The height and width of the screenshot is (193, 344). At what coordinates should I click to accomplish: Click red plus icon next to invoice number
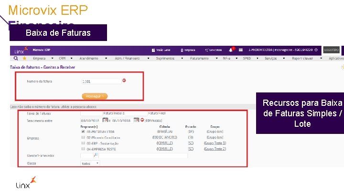point(124,81)
